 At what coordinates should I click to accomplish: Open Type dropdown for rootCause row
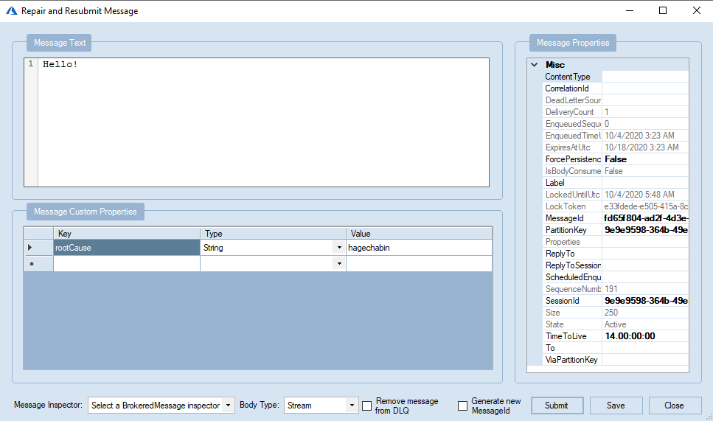tap(339, 248)
